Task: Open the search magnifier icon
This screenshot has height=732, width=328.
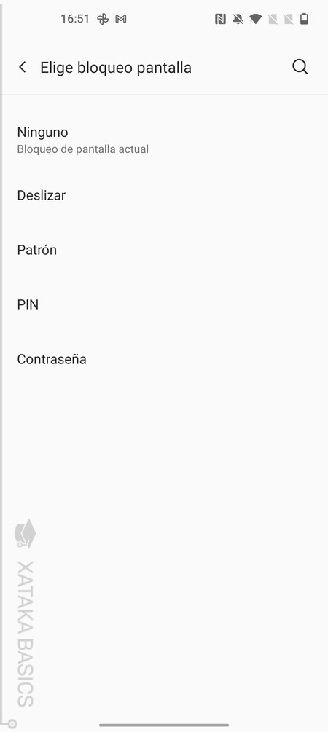Action: point(300,67)
